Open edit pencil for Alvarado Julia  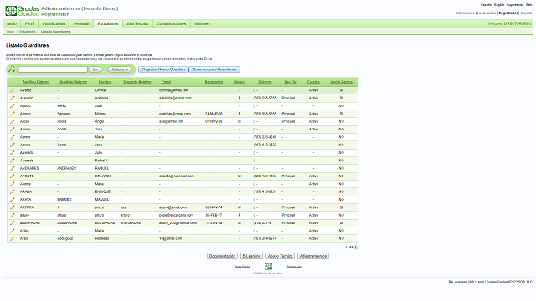click(13, 153)
